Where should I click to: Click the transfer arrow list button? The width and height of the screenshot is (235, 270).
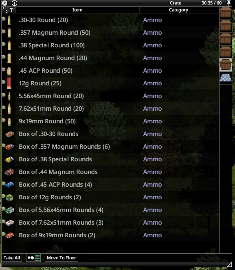click(33, 258)
